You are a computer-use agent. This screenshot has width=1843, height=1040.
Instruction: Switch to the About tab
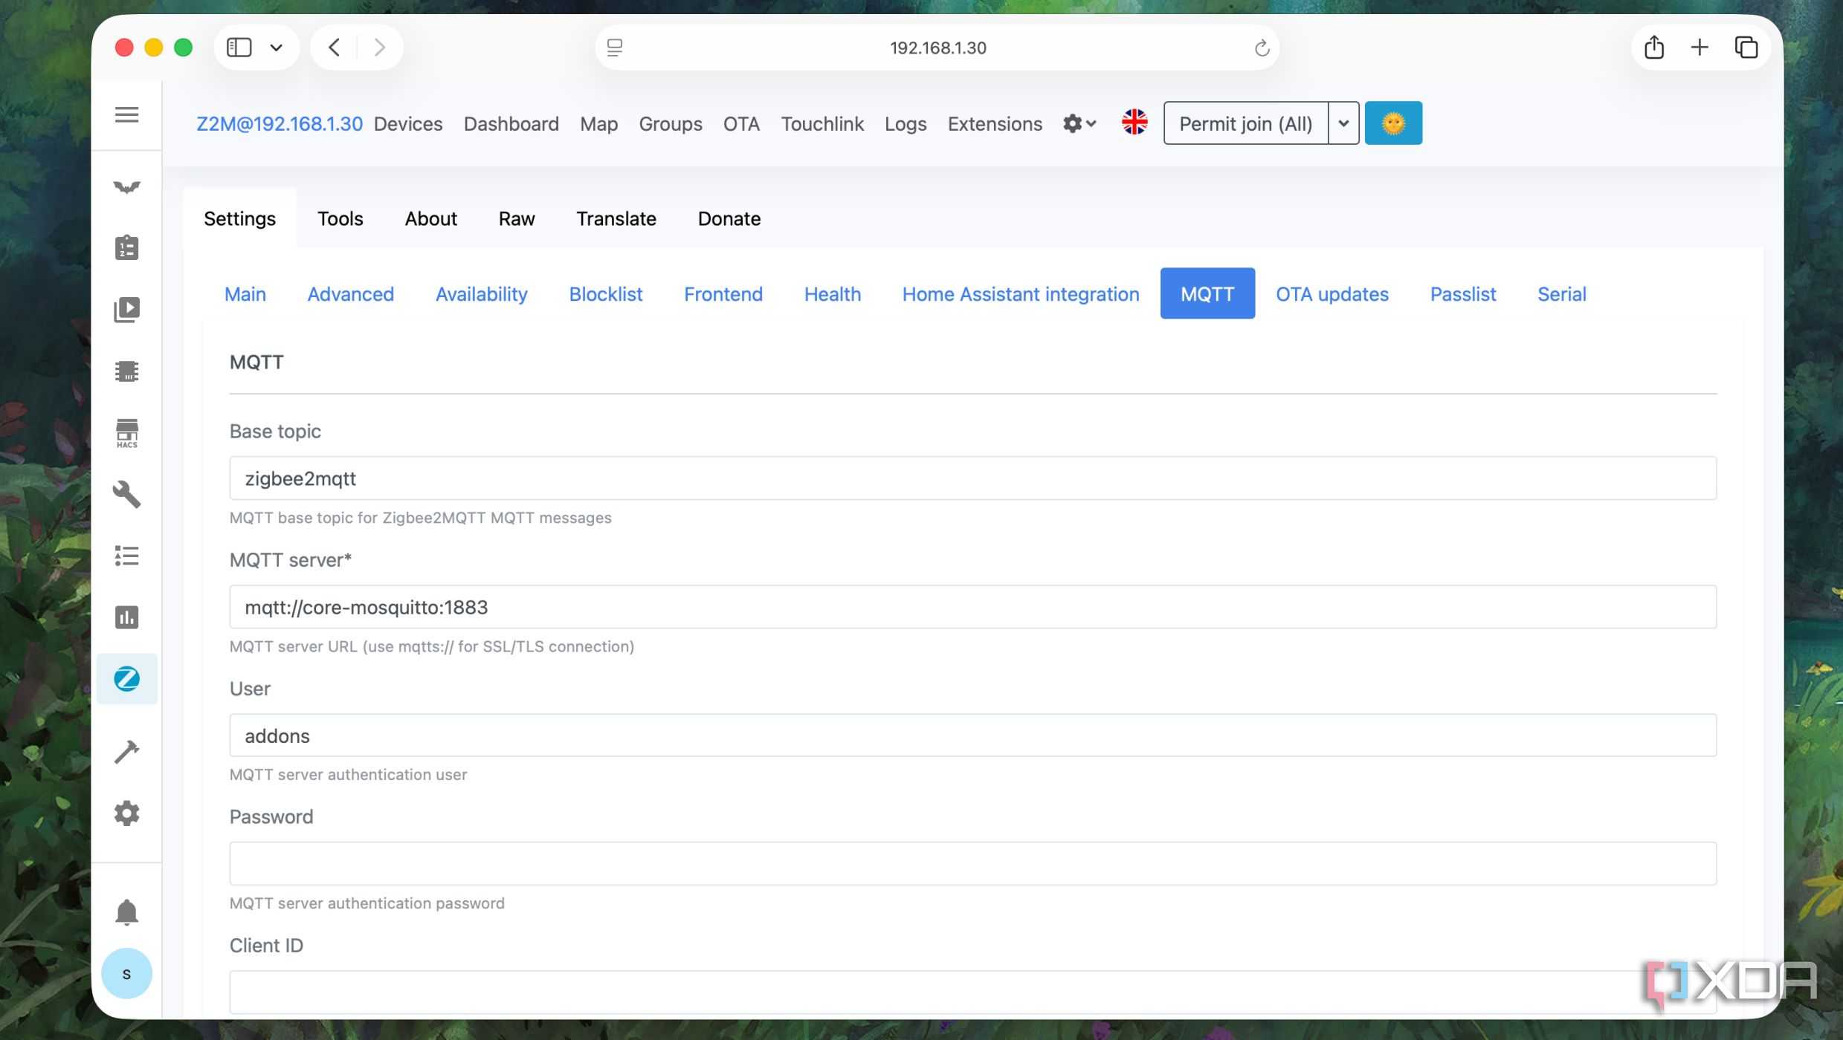tap(430, 218)
